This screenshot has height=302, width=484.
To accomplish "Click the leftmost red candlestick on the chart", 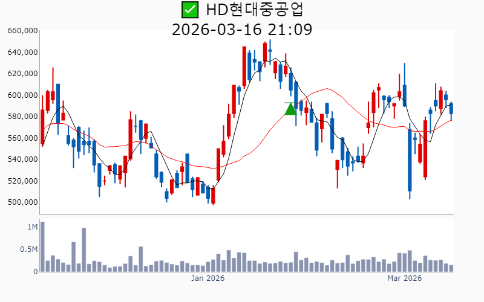I will [x=42, y=126].
